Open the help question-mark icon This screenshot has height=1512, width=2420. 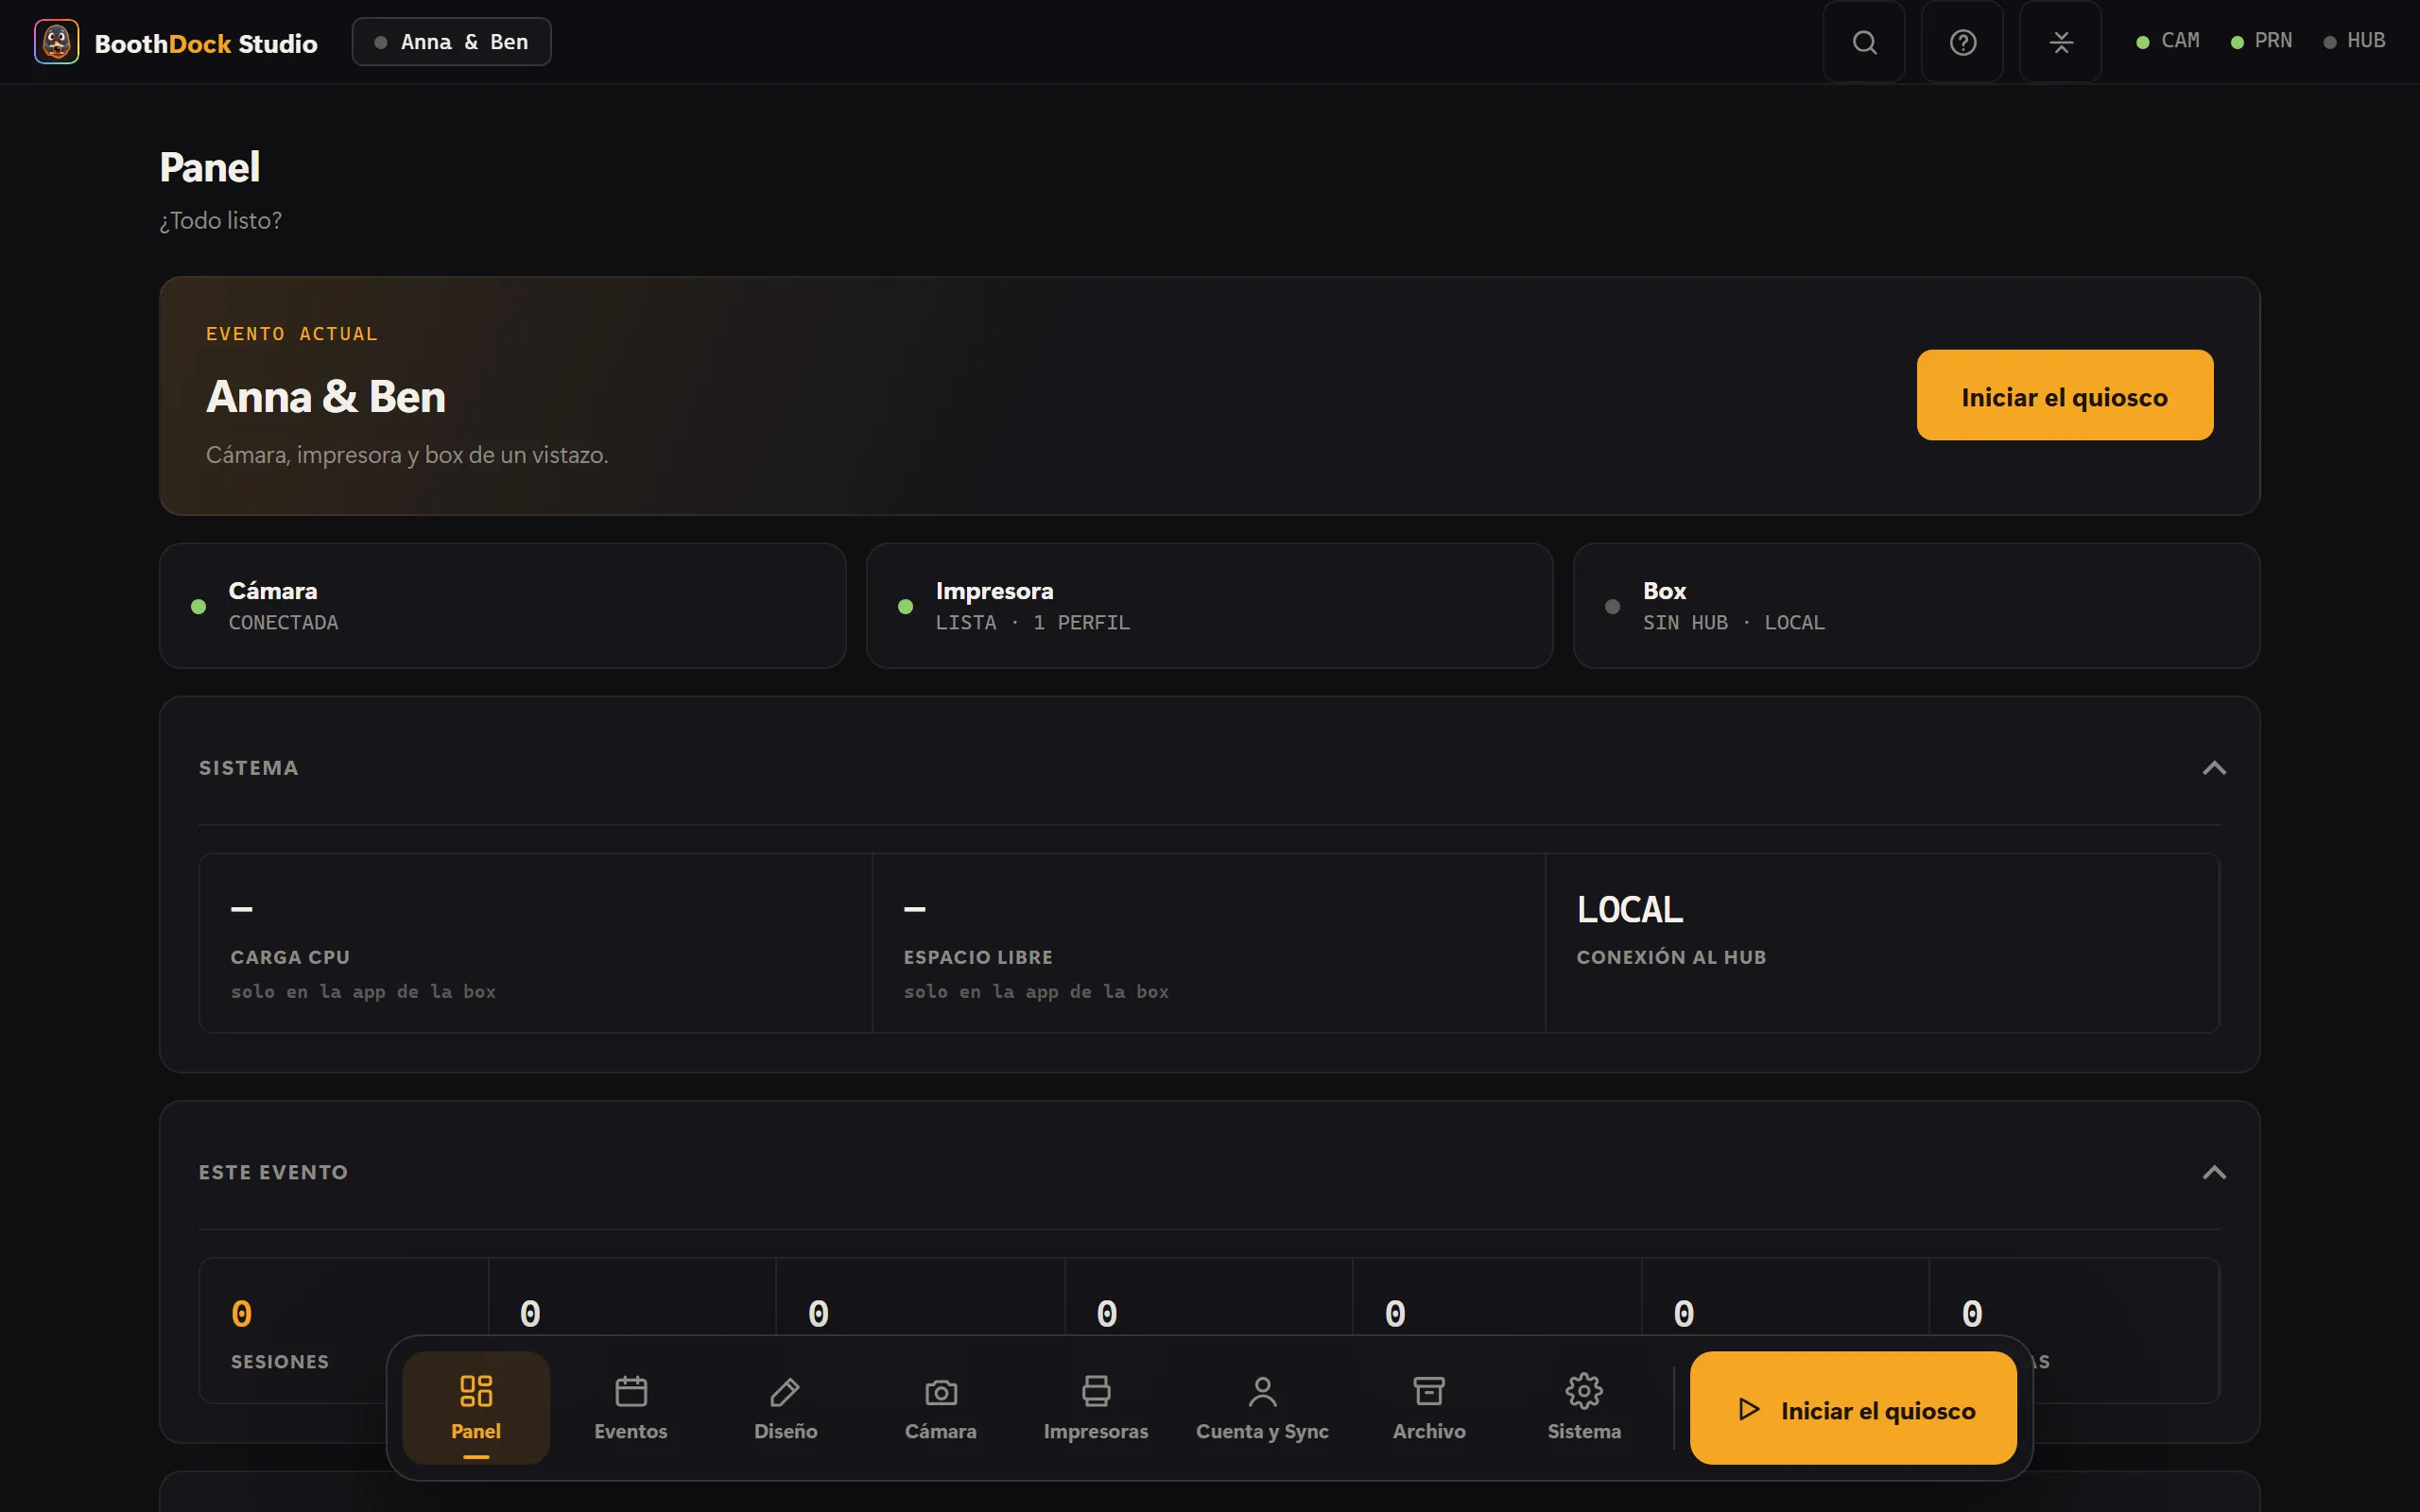click(1962, 42)
